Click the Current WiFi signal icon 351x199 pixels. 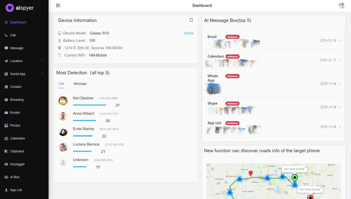tap(60, 55)
